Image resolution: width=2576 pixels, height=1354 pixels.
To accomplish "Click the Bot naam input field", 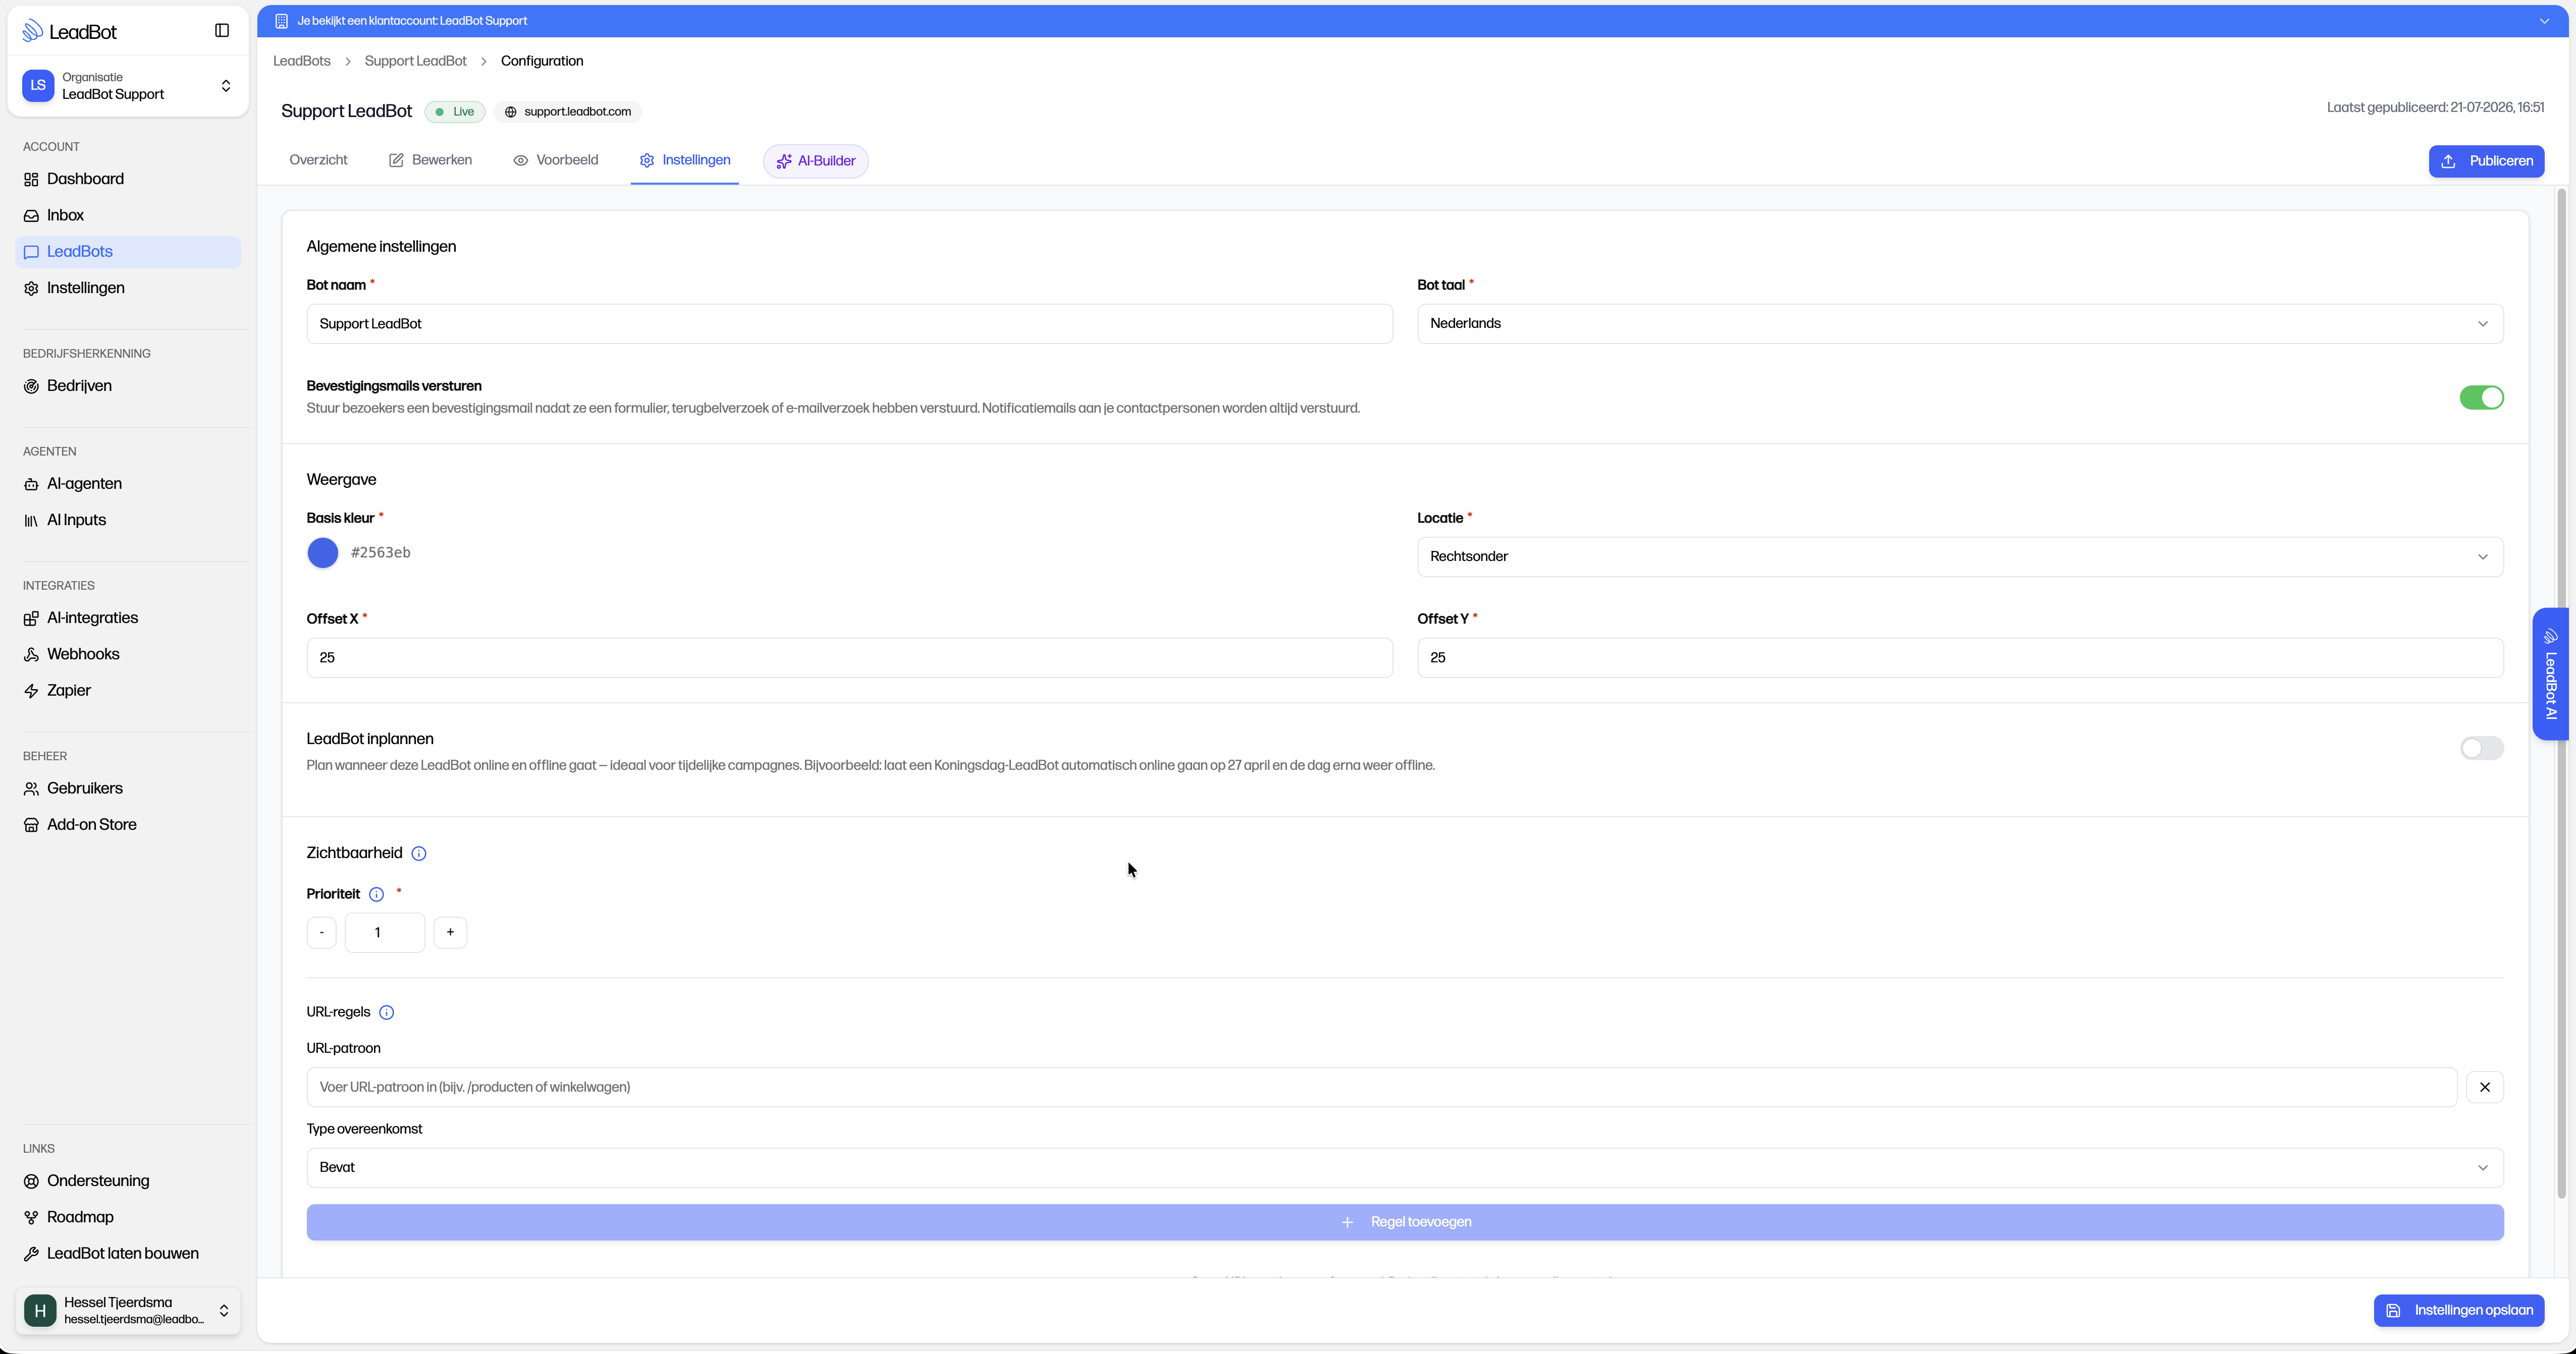I will point(849,324).
